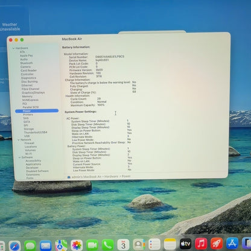Select Memory in the sidebar
Viewport: 251px width, 251px height.
pyautogui.click(x=27, y=97)
